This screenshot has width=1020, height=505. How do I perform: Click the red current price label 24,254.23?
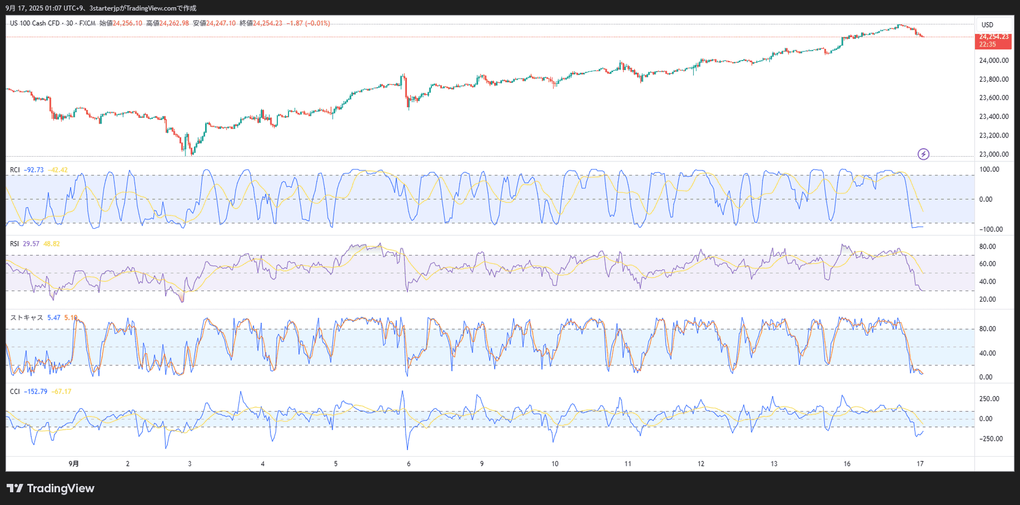pyautogui.click(x=993, y=37)
